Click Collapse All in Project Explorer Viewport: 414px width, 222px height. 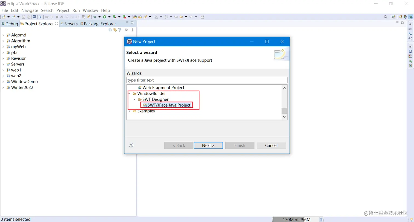(x=110, y=30)
